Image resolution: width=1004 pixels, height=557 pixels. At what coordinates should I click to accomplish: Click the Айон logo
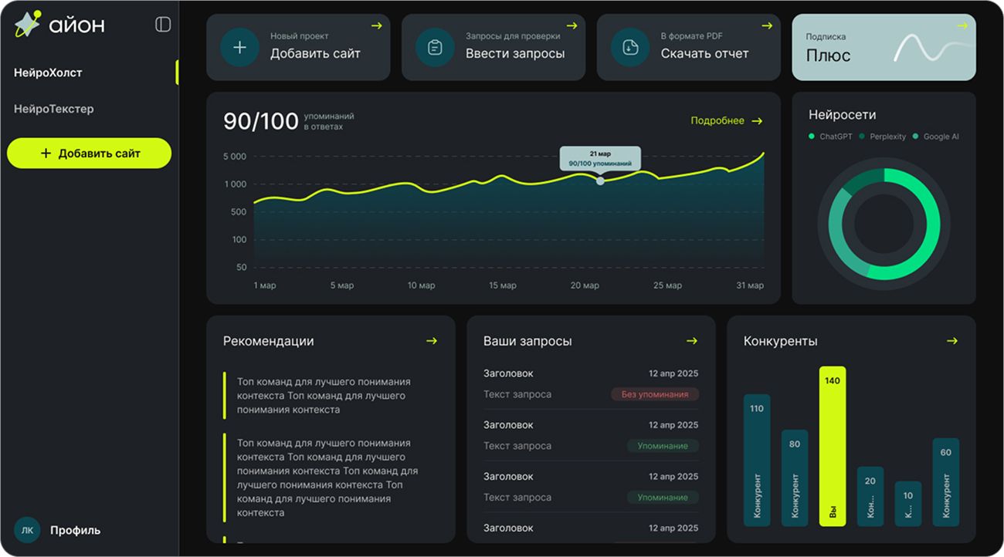click(59, 25)
